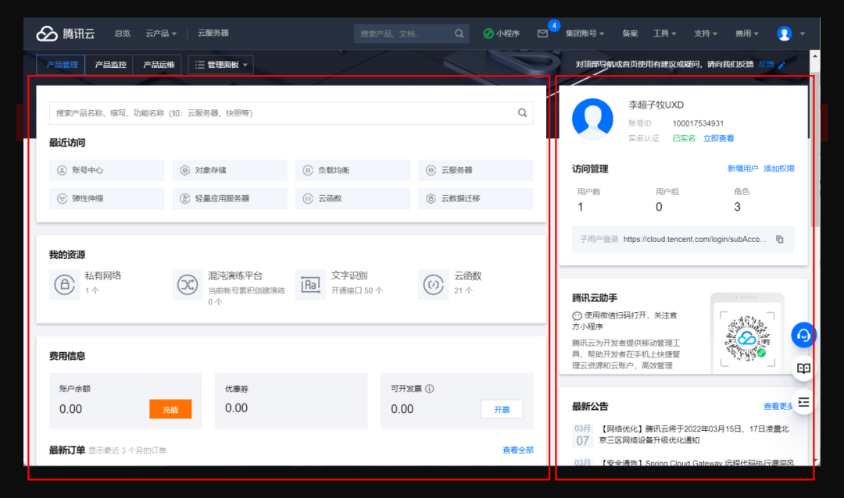Open 云服务器 recent visit tile
Viewport: 844px width, 498px height.
click(x=476, y=170)
